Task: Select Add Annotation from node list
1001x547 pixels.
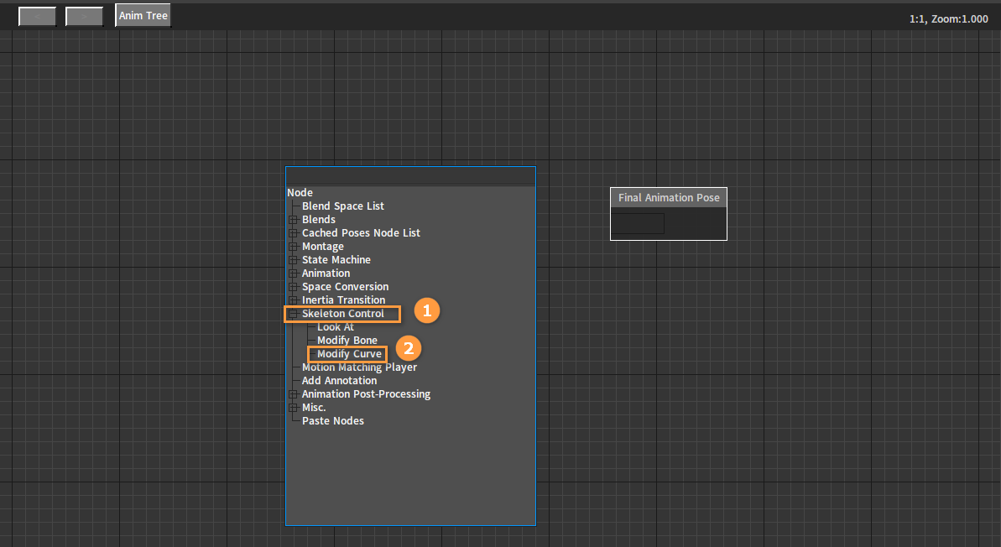Action: 339,380
